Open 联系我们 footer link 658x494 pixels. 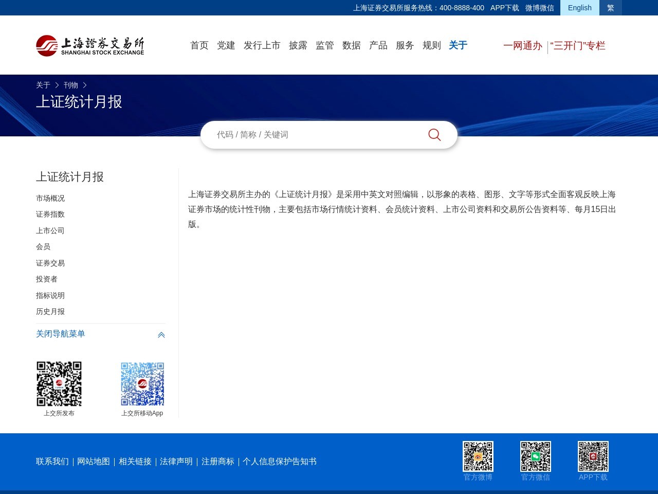pos(52,462)
